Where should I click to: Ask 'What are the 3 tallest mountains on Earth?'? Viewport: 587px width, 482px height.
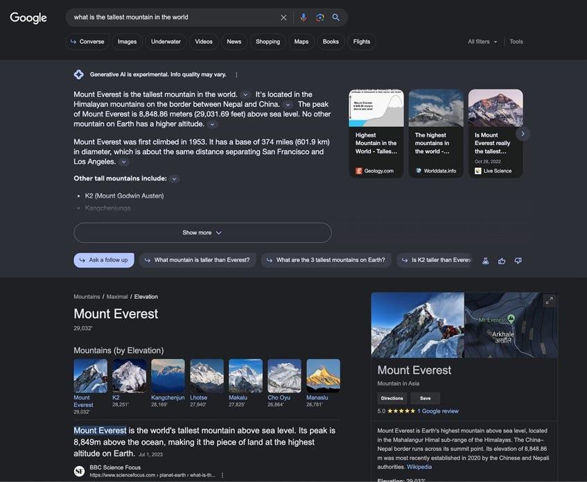tap(326, 260)
